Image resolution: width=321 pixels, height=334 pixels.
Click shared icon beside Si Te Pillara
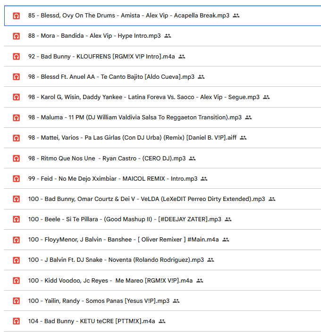point(228,219)
